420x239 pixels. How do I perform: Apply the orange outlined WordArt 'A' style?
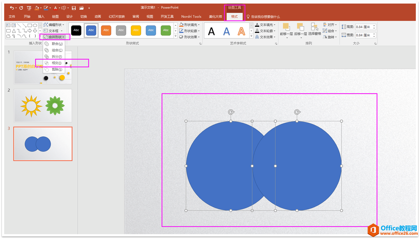pos(241,31)
